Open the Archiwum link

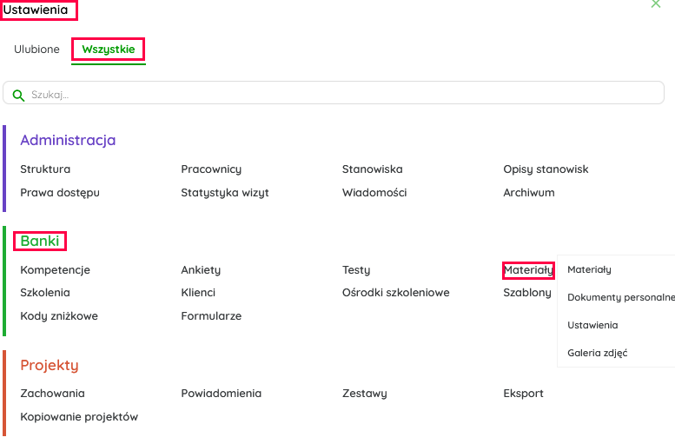(x=528, y=193)
